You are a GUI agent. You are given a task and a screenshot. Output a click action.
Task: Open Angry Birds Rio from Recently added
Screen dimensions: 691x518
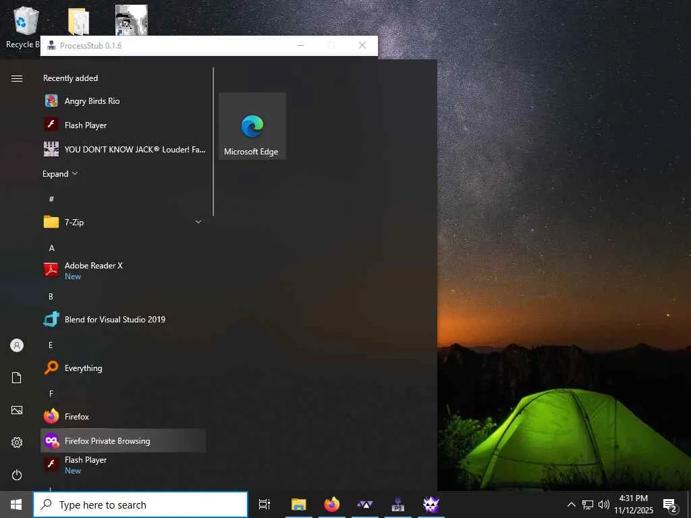click(123, 101)
